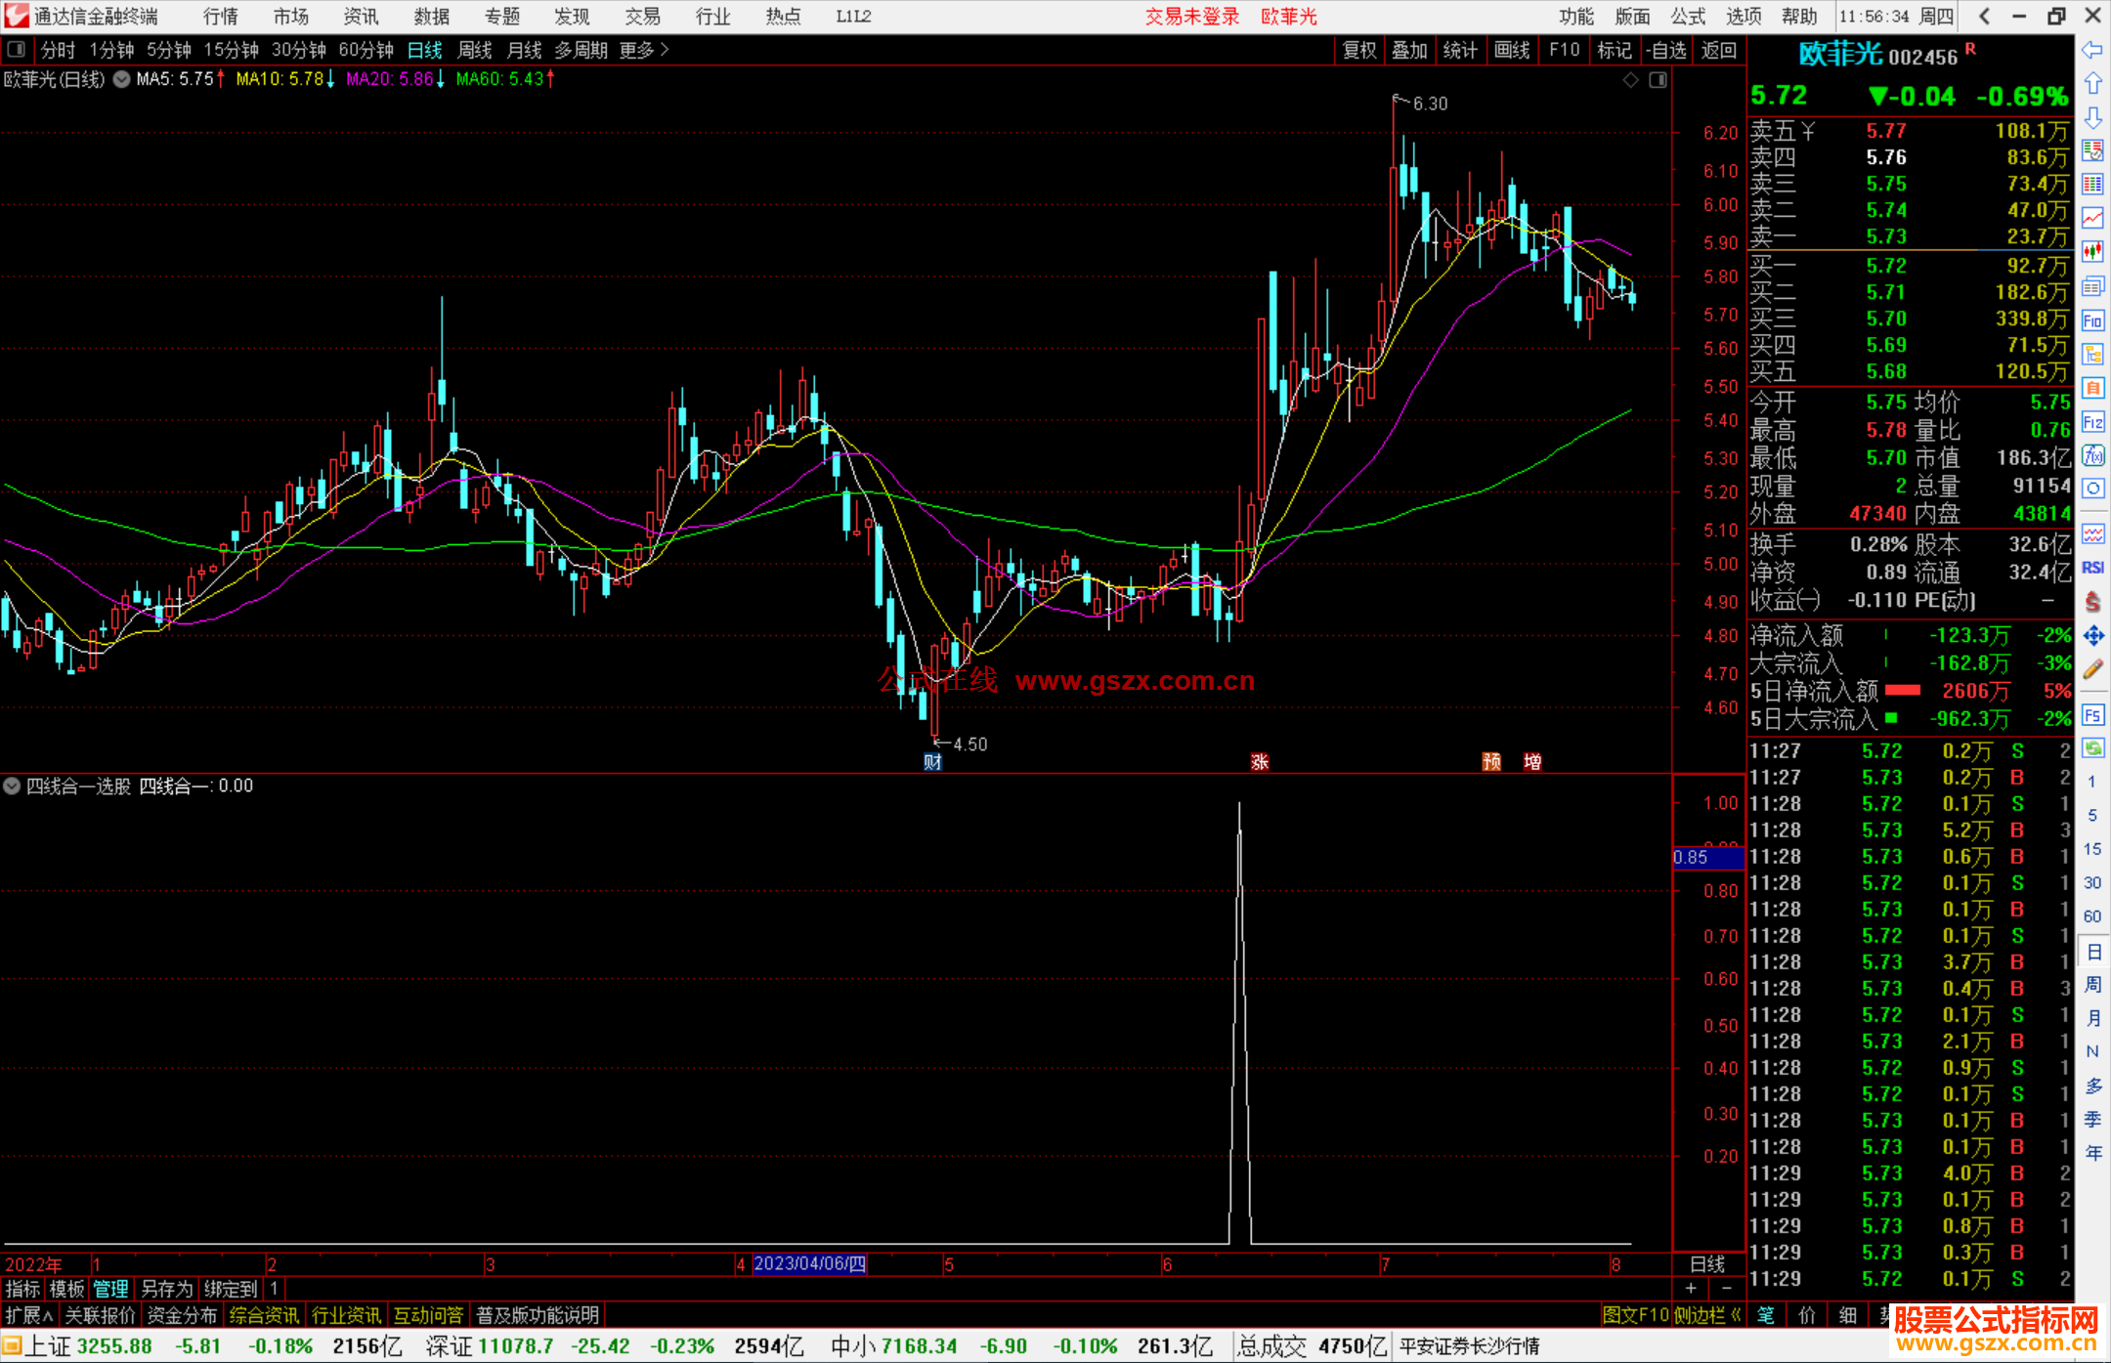The height and width of the screenshot is (1363, 2111).
Task: Select the pencil drawing tool icon
Action: point(2092,670)
